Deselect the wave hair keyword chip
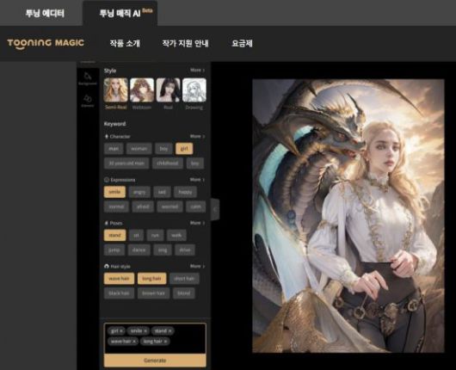Viewport: 456px width, 370px height. click(119, 279)
